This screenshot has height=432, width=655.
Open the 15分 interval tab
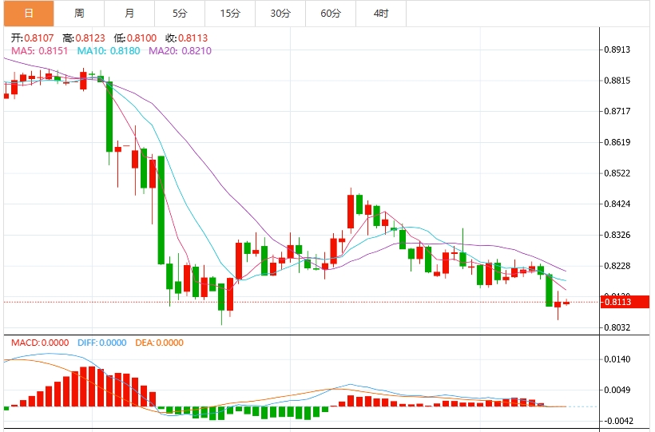coord(230,14)
